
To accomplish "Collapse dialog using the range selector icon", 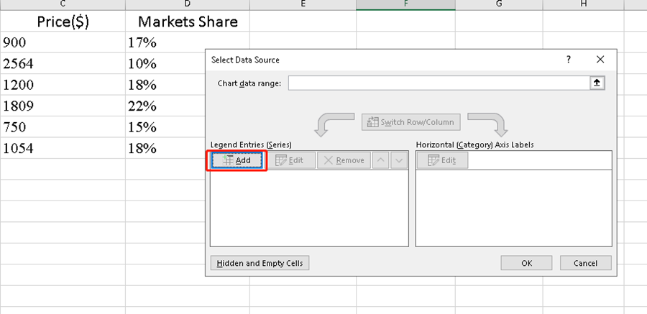I will pyautogui.click(x=597, y=83).
